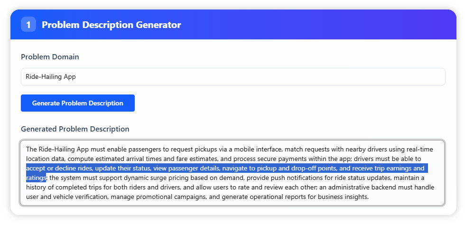
Task: Click the Problem Description Generator heading
Action: [111, 25]
